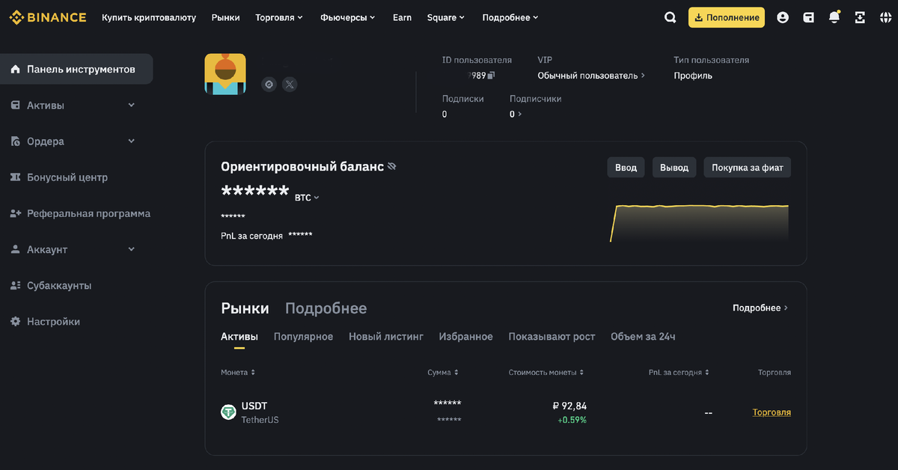Click Купить криптовалюту in top menu

tap(149, 17)
